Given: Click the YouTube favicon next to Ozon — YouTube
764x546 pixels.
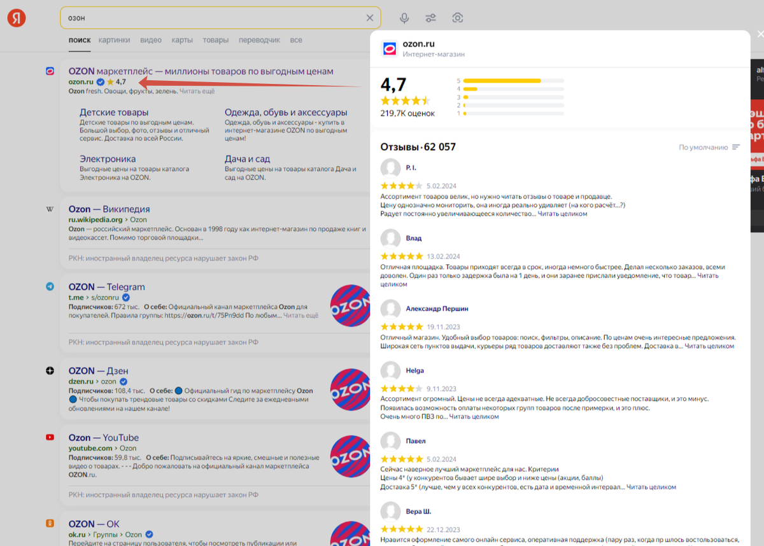Looking at the screenshot, I should coord(50,437).
